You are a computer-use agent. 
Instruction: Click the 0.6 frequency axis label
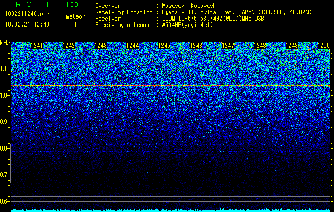(x=5, y=201)
